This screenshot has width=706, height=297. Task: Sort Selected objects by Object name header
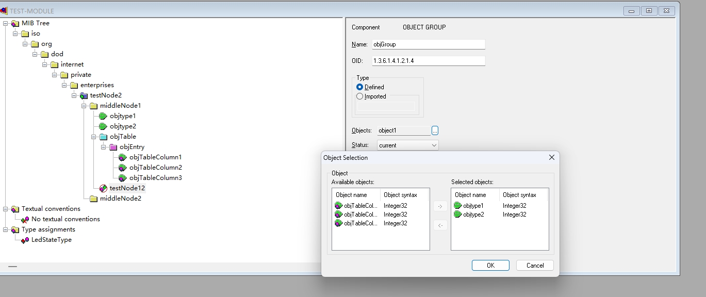pos(475,195)
